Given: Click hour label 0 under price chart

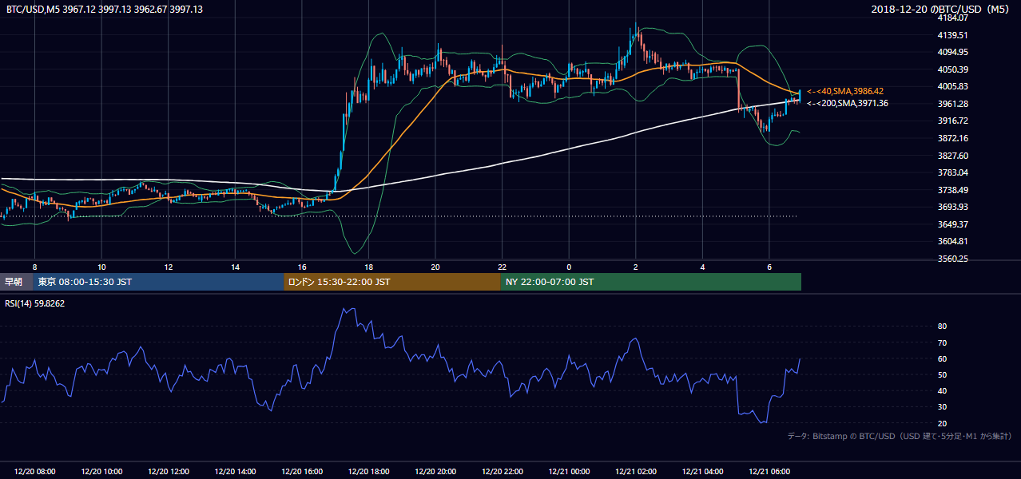Looking at the screenshot, I should (569, 267).
